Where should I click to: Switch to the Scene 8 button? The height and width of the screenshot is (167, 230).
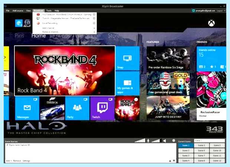[201, 161]
